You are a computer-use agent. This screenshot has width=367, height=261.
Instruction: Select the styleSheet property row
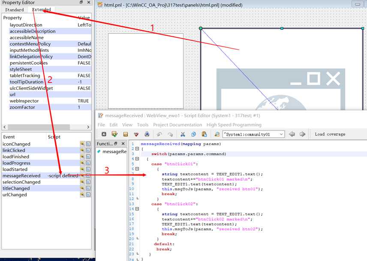(x=50, y=69)
